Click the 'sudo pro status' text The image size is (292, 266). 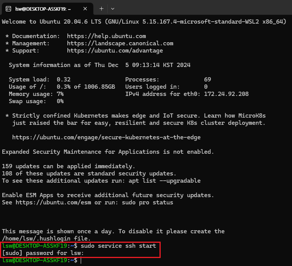147,202
